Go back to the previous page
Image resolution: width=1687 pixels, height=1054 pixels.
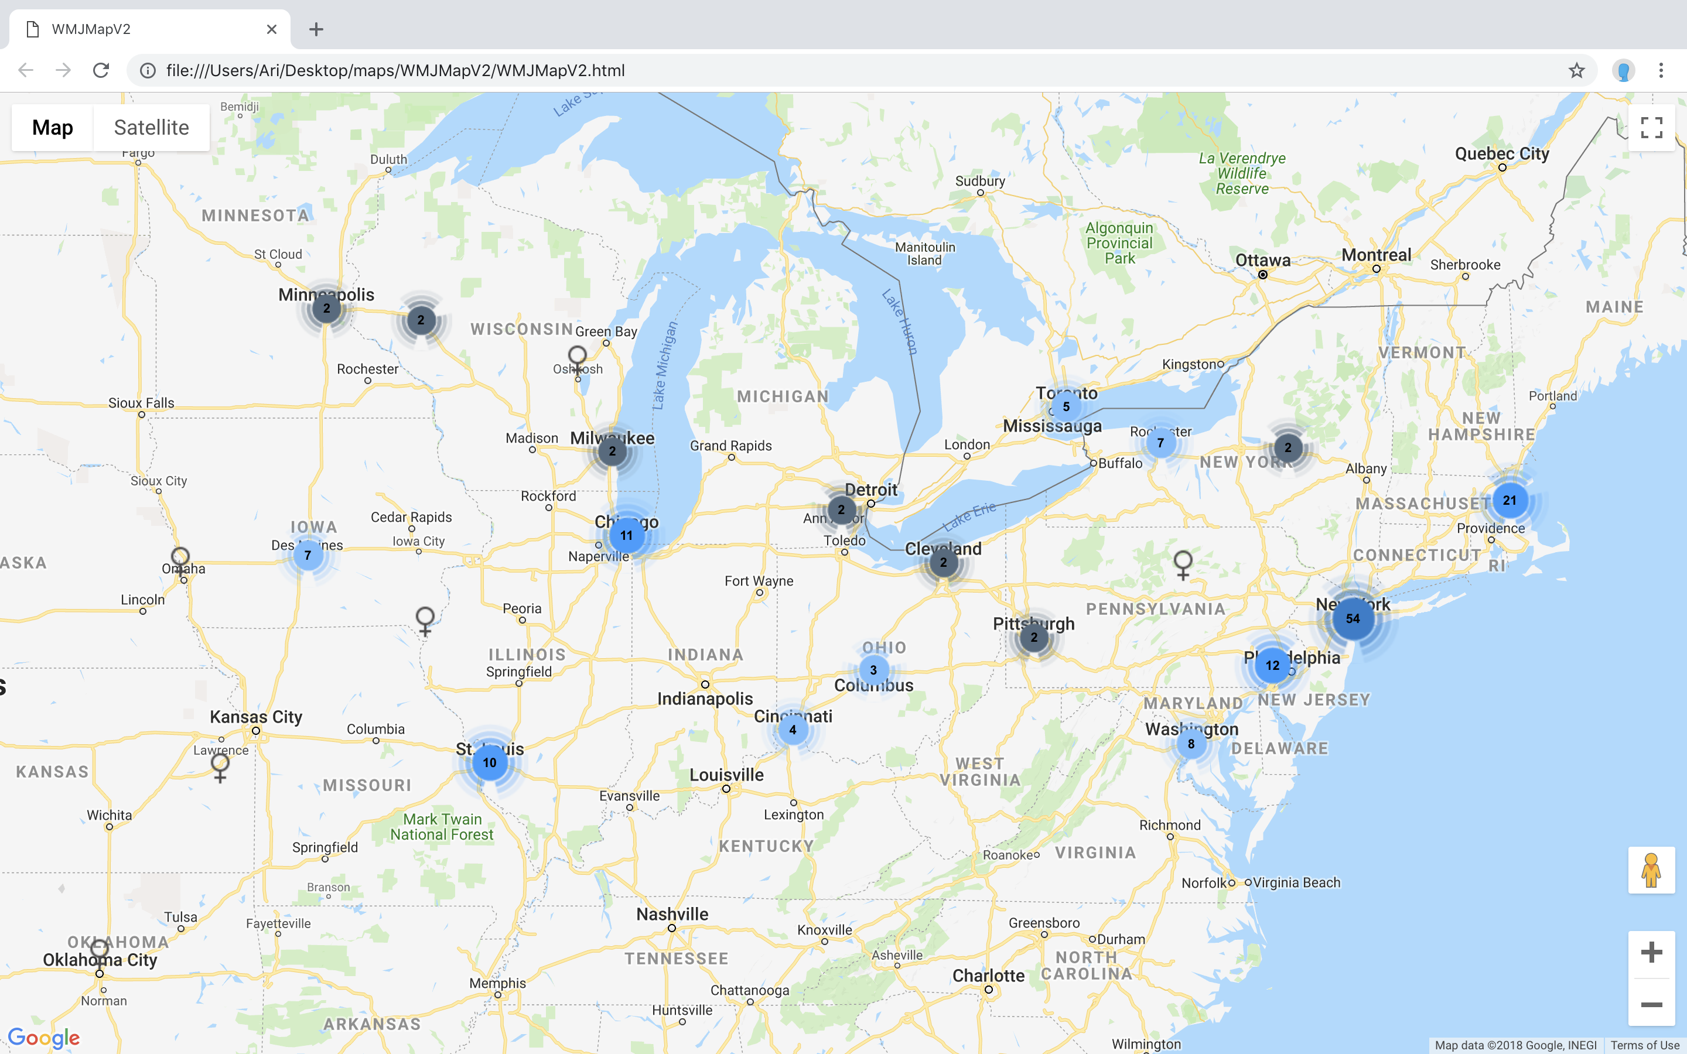26,70
